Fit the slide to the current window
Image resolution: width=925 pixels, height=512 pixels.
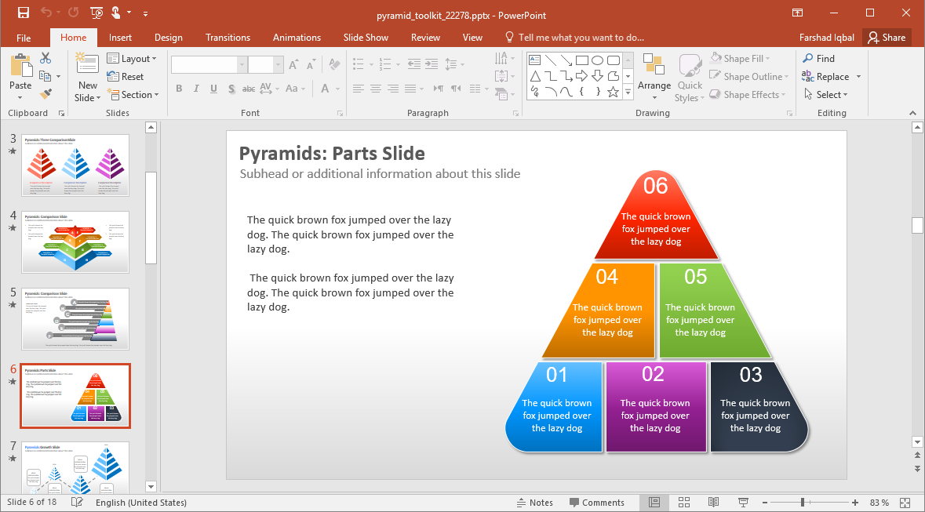click(x=905, y=503)
